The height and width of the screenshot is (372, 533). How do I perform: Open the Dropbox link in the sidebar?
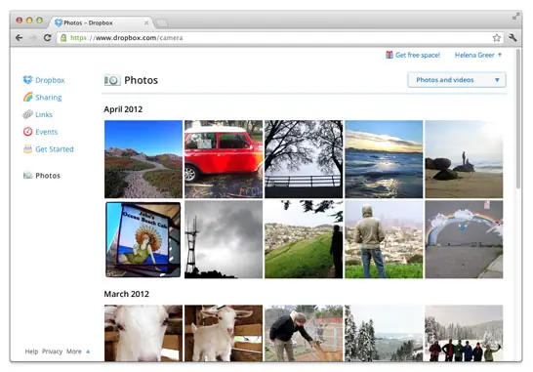pos(50,80)
